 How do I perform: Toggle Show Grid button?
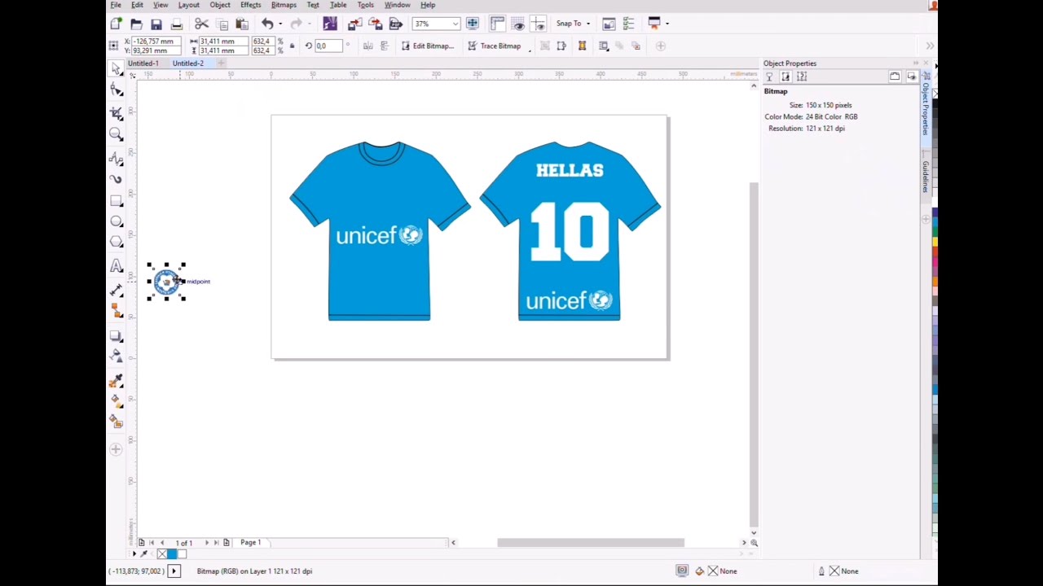pos(518,24)
